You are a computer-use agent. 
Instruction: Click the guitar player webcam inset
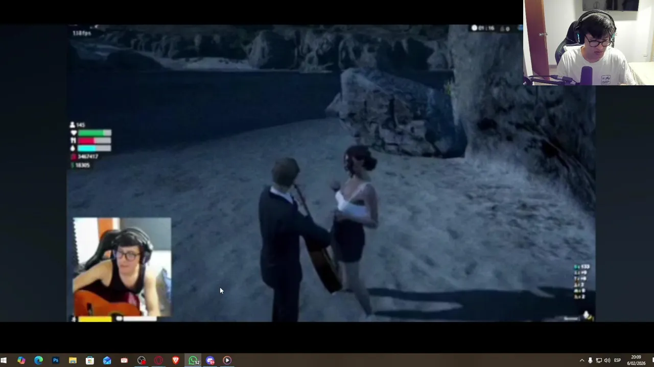pyautogui.click(x=122, y=268)
